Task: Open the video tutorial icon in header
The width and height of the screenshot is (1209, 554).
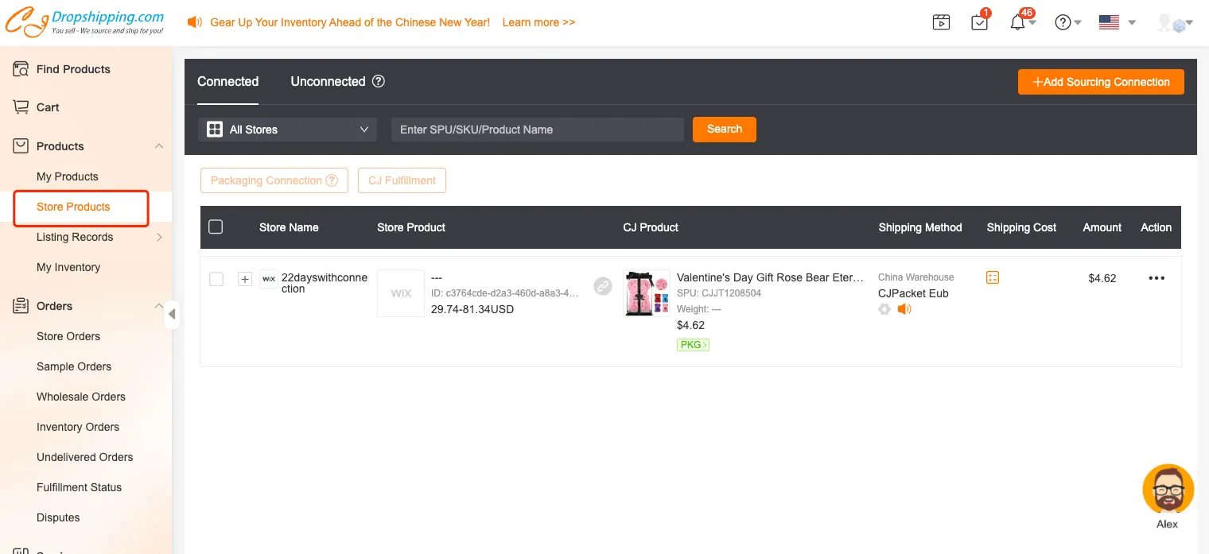Action: pos(941,22)
